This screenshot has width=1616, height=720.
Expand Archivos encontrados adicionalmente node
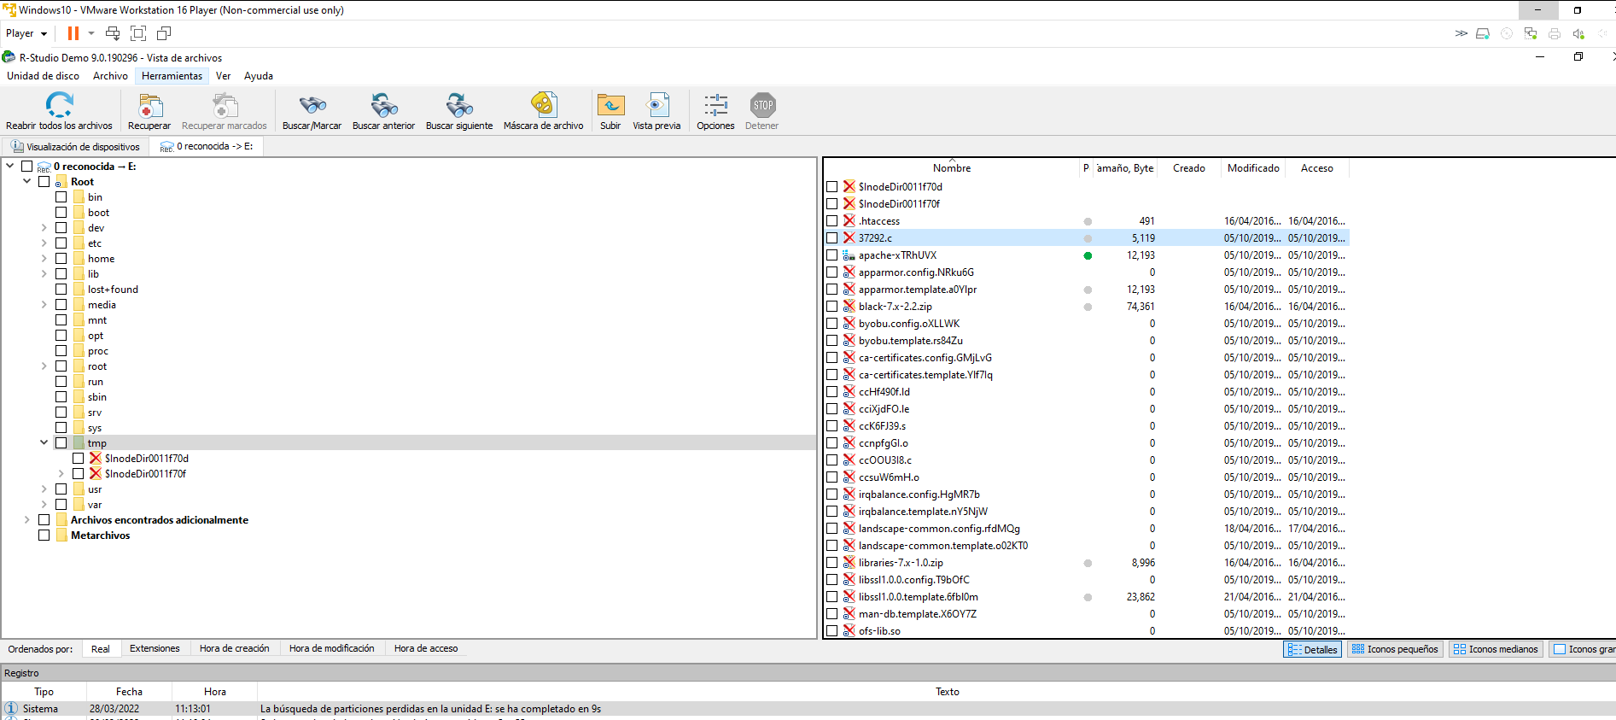(27, 519)
